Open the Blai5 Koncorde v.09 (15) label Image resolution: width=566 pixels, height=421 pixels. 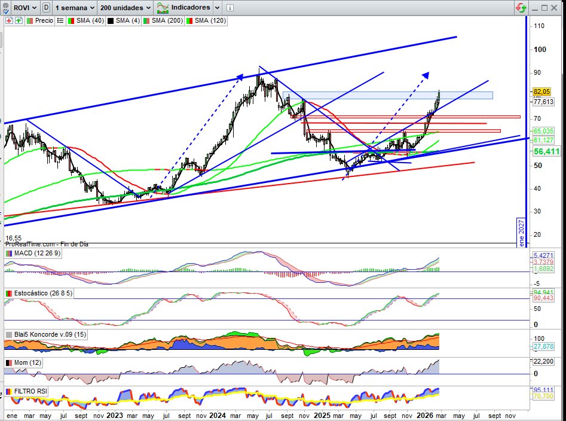pyautogui.click(x=50, y=334)
